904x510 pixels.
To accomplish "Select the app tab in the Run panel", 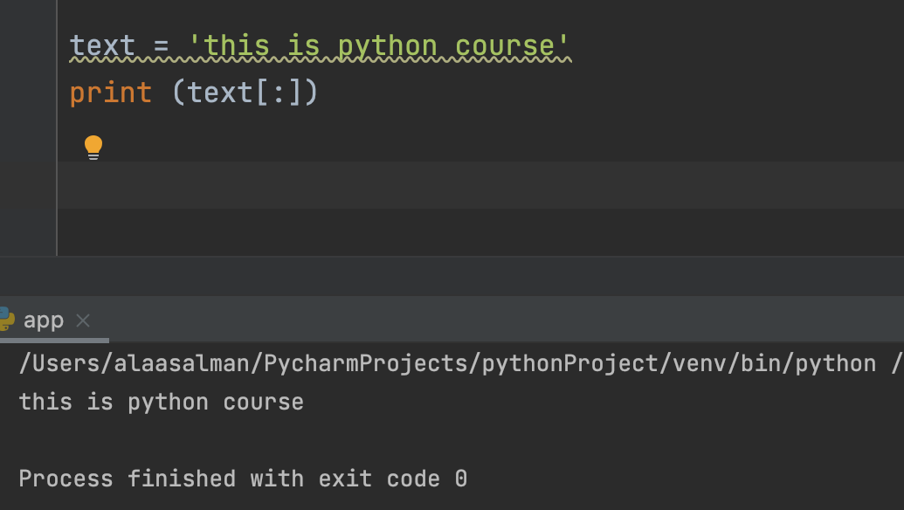I will click(x=44, y=320).
